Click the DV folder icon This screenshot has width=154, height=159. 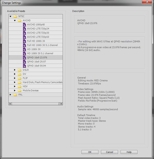click(x=19, y=74)
